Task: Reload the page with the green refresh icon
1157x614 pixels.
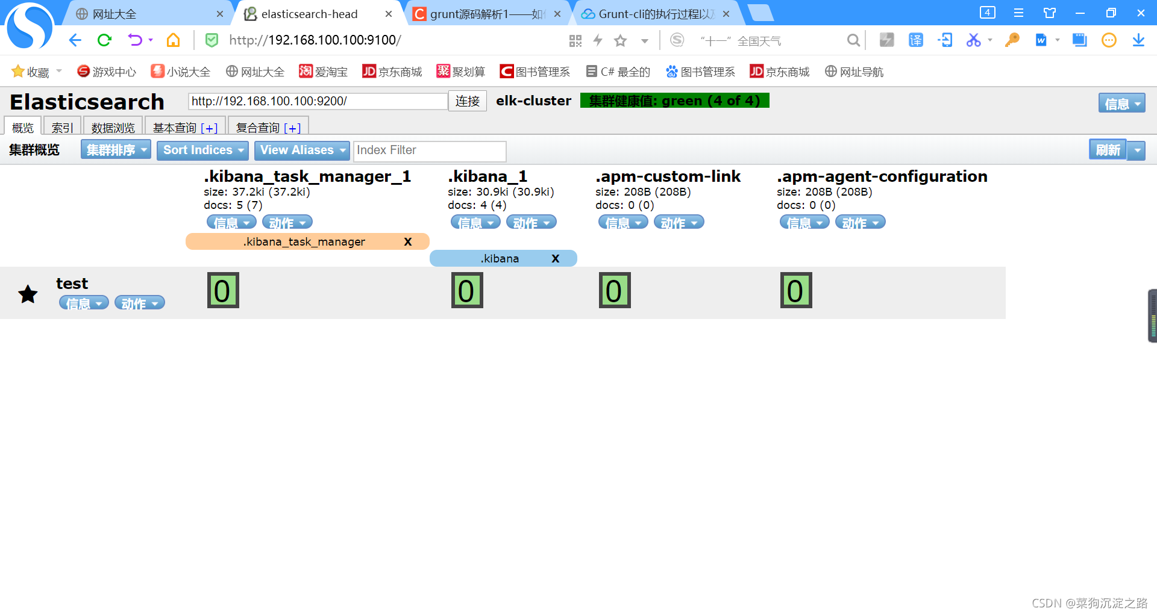Action: click(105, 40)
